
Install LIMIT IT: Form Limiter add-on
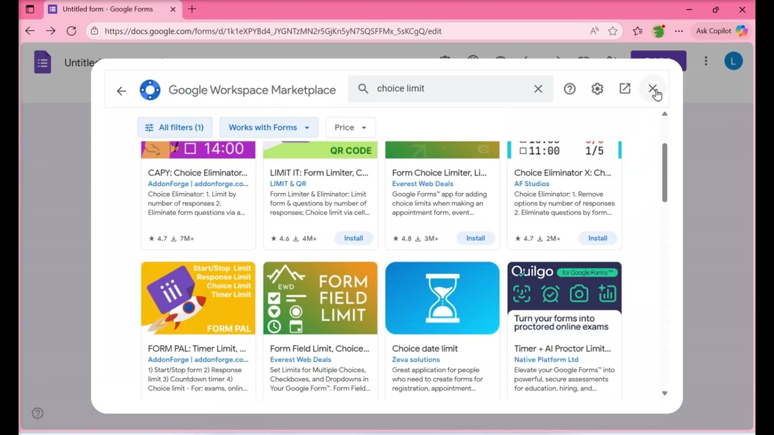(x=354, y=238)
